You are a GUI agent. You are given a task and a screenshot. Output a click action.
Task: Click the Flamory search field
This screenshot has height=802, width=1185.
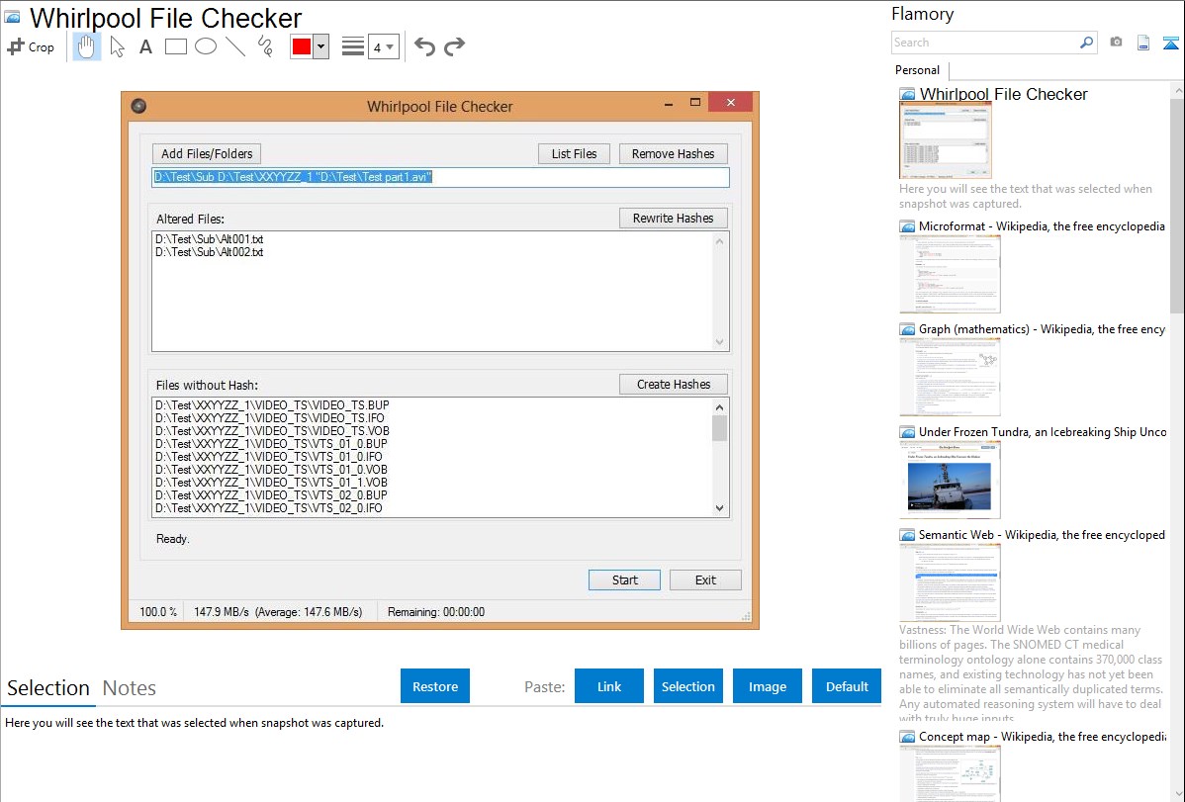[984, 43]
